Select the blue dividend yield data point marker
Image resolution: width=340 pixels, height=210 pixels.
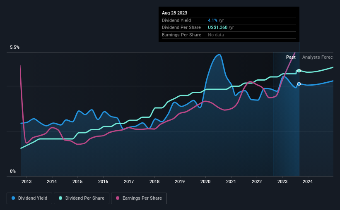[x=299, y=84]
